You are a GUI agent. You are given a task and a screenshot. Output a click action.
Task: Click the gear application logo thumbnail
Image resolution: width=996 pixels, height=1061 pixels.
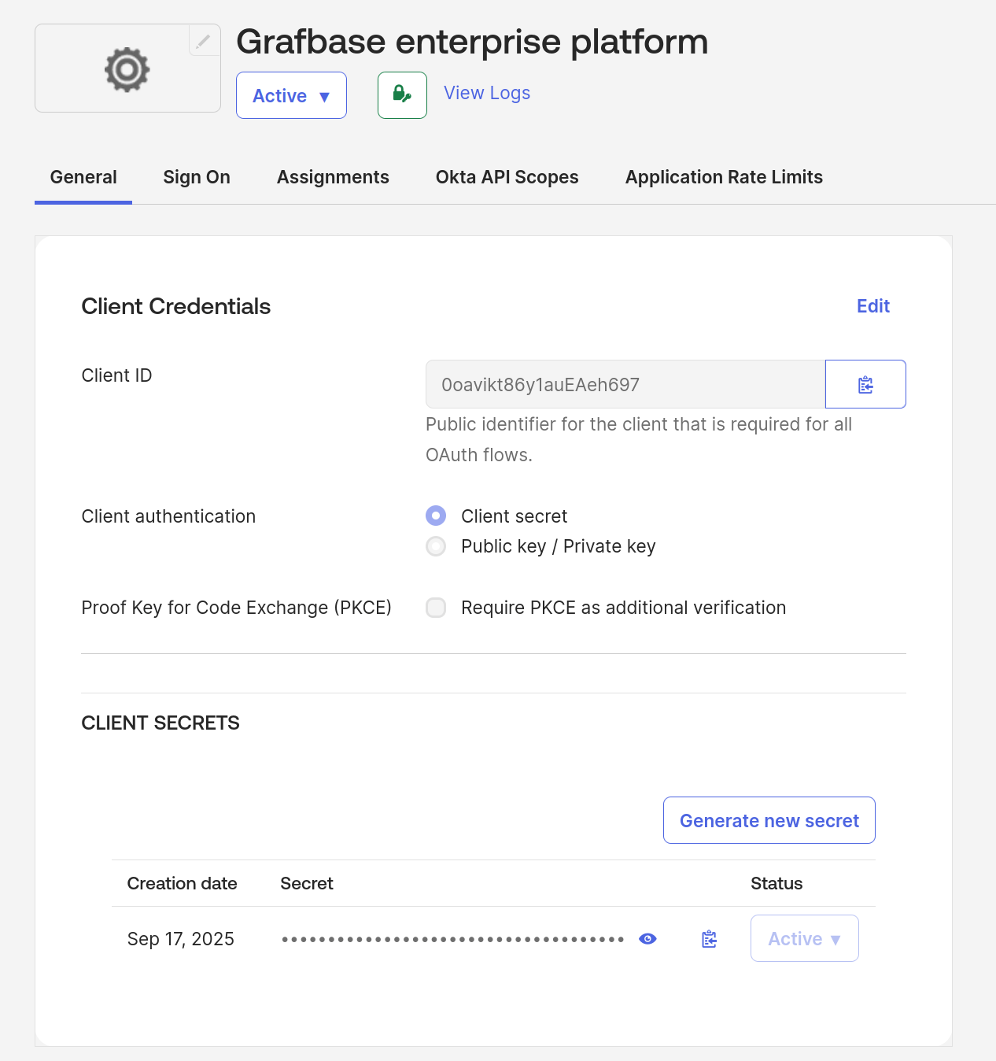[127, 69]
